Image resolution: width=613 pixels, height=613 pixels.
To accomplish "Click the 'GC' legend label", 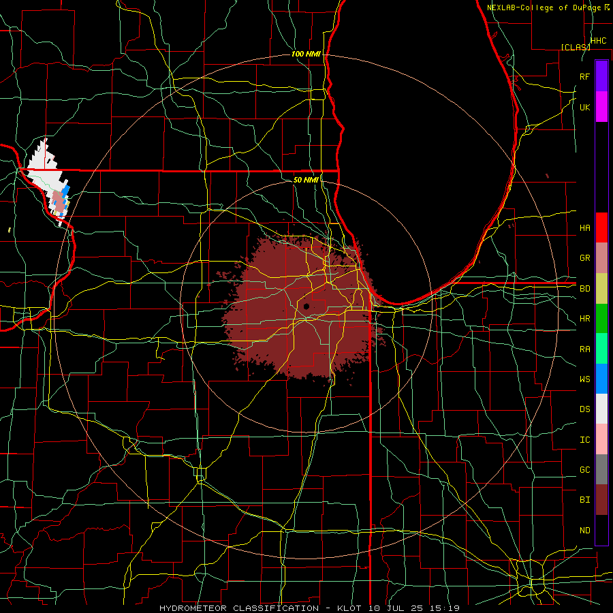I will 584,470.
